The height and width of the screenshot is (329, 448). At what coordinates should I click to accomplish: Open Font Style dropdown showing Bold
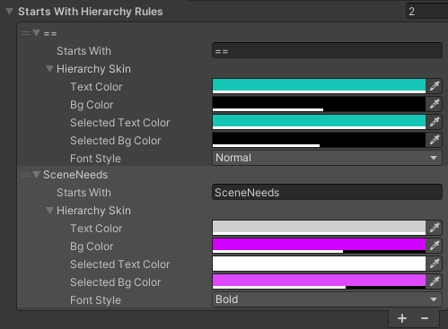(327, 299)
